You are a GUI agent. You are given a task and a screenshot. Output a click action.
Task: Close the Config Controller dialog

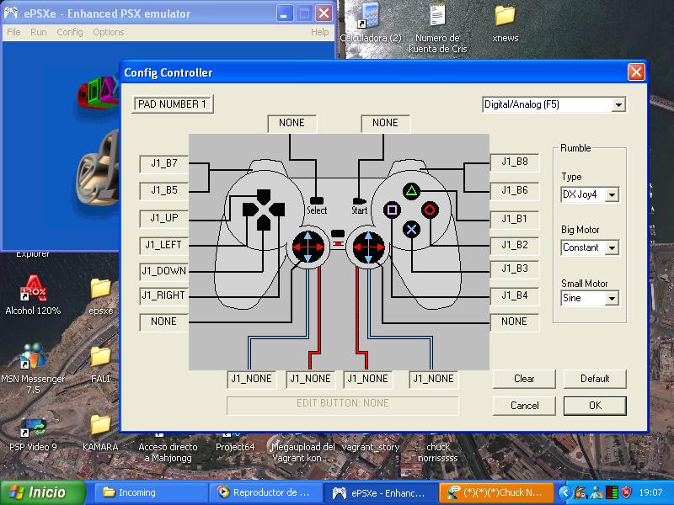point(636,72)
